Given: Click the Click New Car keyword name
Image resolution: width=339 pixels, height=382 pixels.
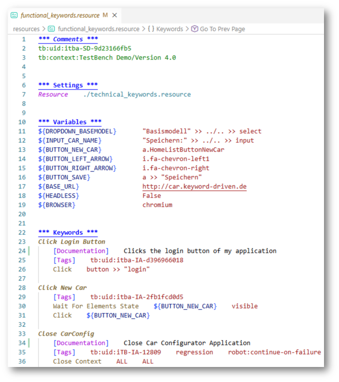Looking at the screenshot, I should coord(62,288).
